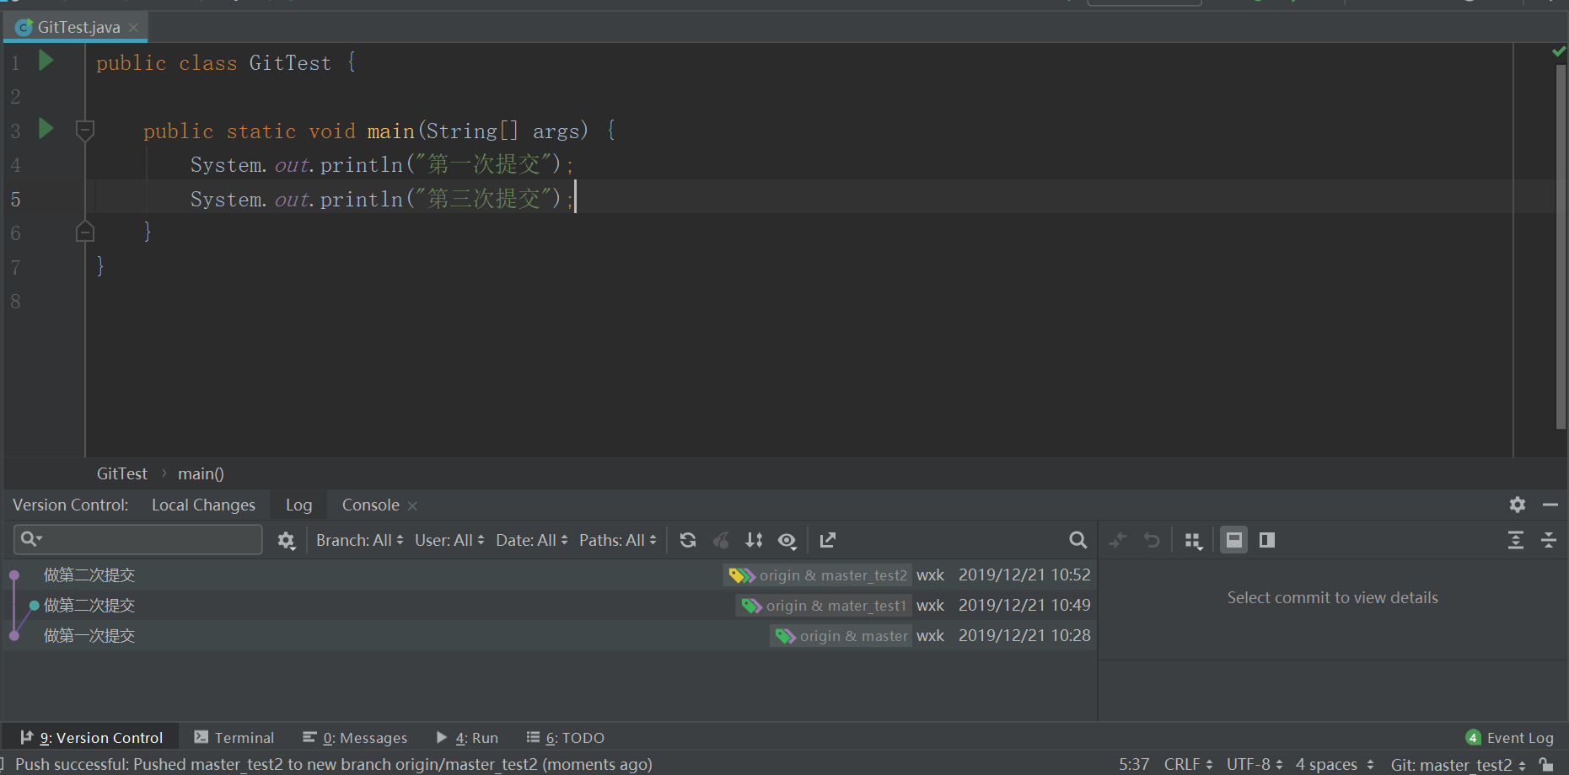Open the Branch: All filter dropdown
This screenshot has height=775, width=1569.
[x=360, y=540]
